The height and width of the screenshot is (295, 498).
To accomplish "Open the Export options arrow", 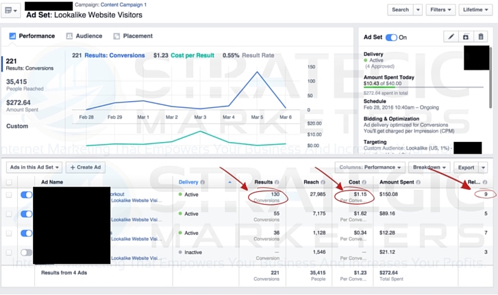I will [x=483, y=167].
